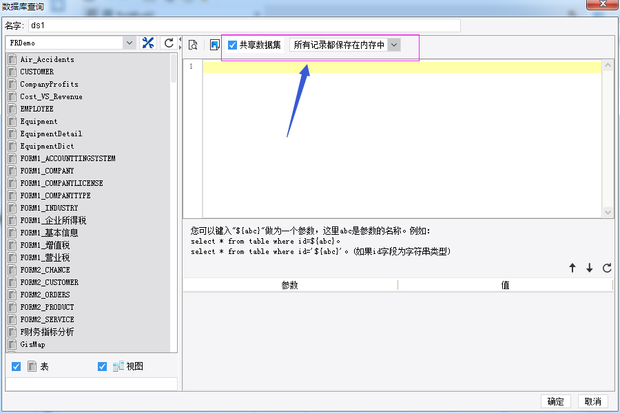Select the FORM1_ACCOUNTTINGSYSTEM table

(x=68, y=158)
